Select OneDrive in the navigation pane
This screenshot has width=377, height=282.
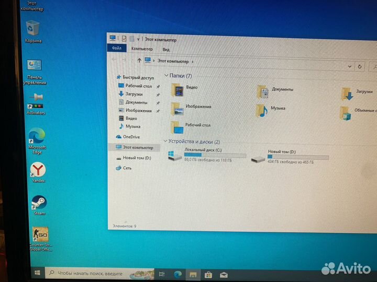131,137
